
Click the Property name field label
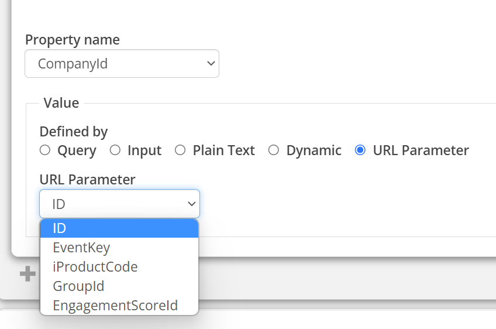tap(72, 40)
